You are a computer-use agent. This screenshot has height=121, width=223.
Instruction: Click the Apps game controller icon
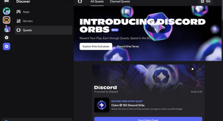point(19,11)
